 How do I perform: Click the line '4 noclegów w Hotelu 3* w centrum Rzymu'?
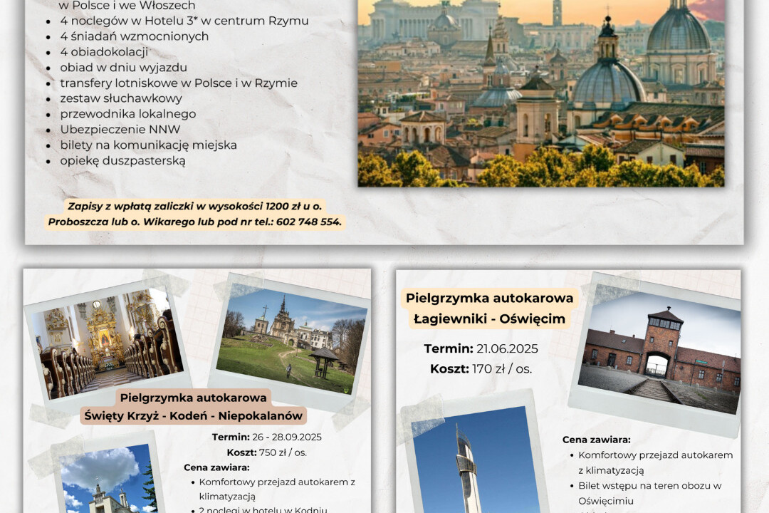tap(184, 21)
